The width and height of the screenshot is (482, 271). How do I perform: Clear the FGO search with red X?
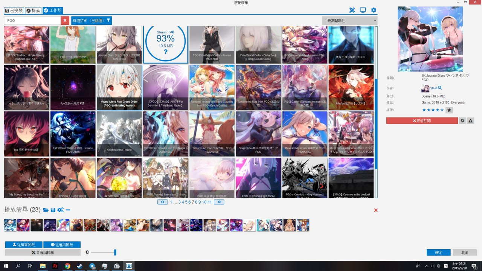click(x=65, y=21)
